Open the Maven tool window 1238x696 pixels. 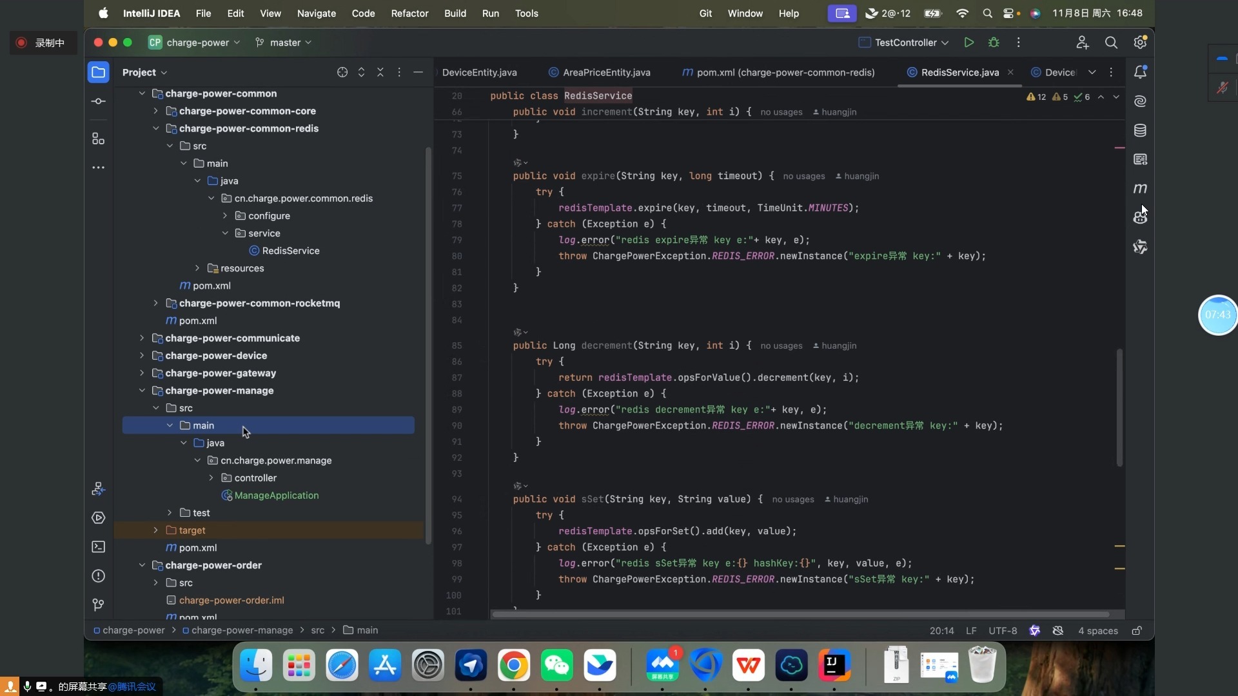coord(1140,189)
